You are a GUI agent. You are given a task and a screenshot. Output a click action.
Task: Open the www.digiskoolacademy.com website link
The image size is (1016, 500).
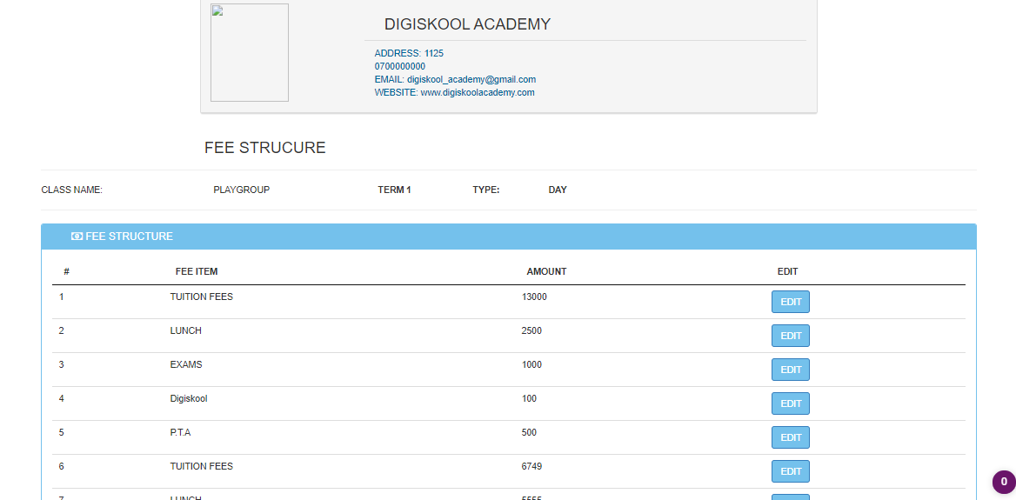click(x=477, y=92)
